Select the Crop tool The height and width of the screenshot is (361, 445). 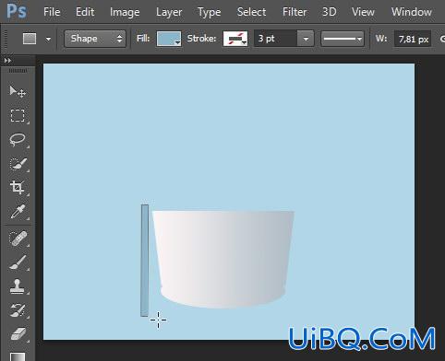click(18, 187)
